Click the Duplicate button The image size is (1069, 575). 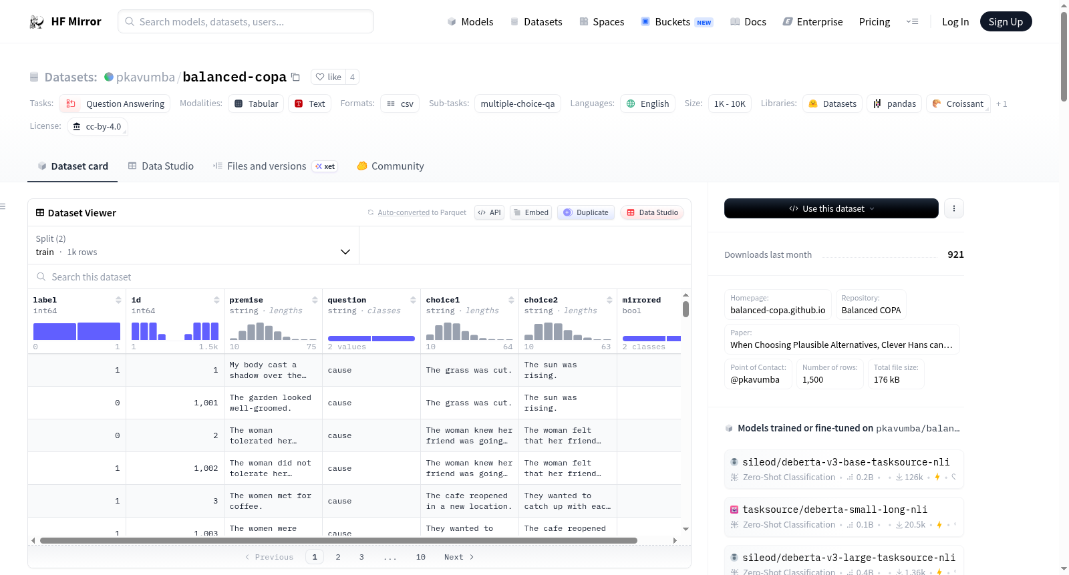tap(585, 212)
